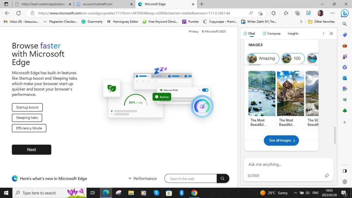Open the Favorites star list icon
The image size is (352, 198).
click(286, 13)
